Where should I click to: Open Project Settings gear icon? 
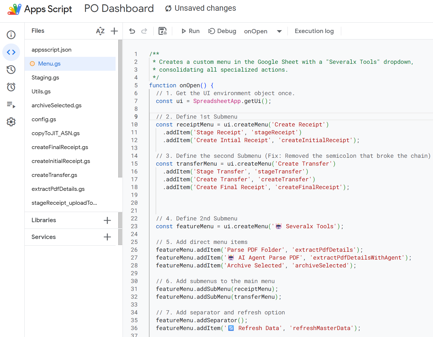coord(11,122)
